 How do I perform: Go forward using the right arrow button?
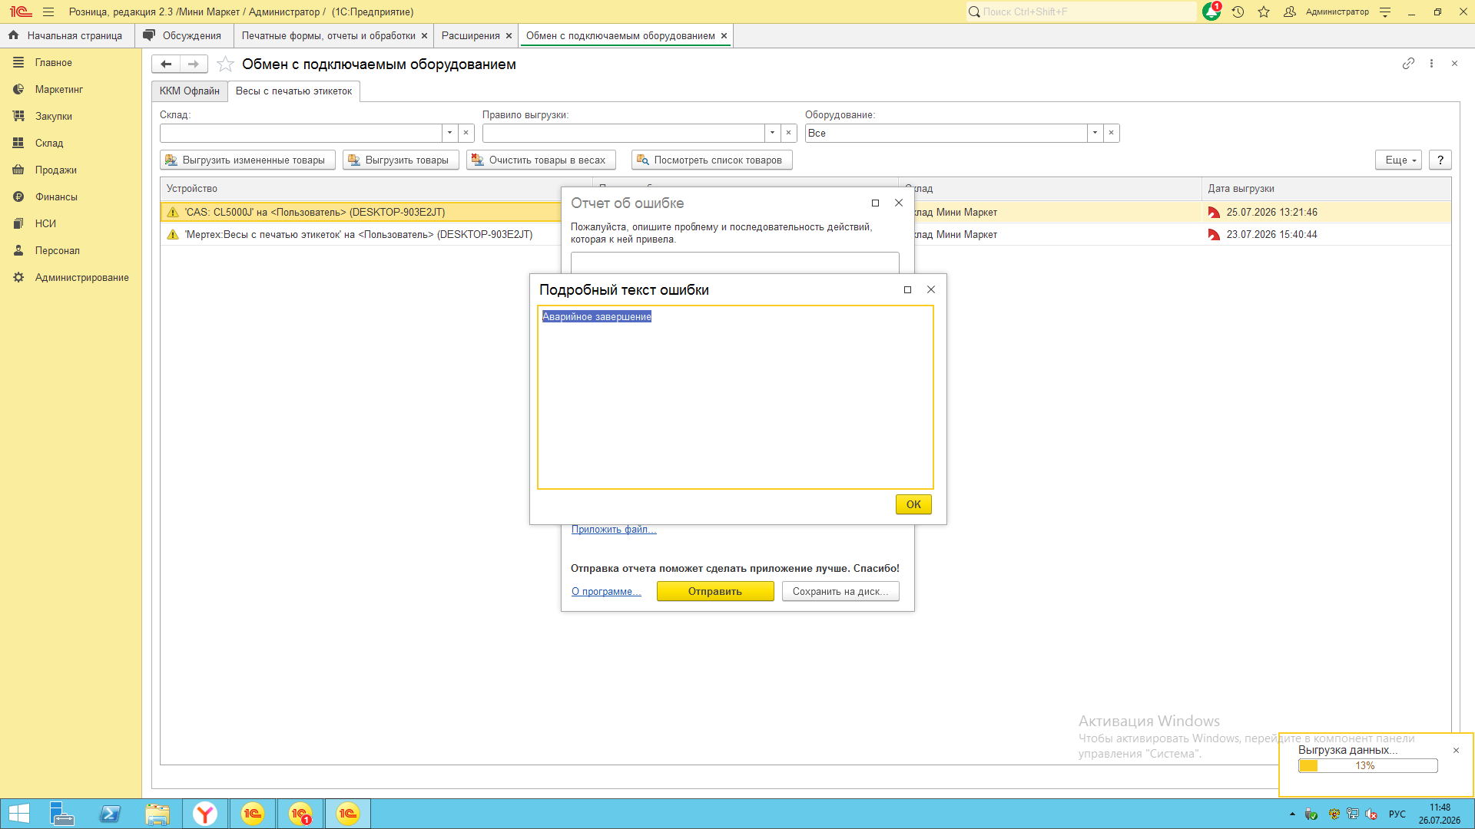pyautogui.click(x=194, y=64)
